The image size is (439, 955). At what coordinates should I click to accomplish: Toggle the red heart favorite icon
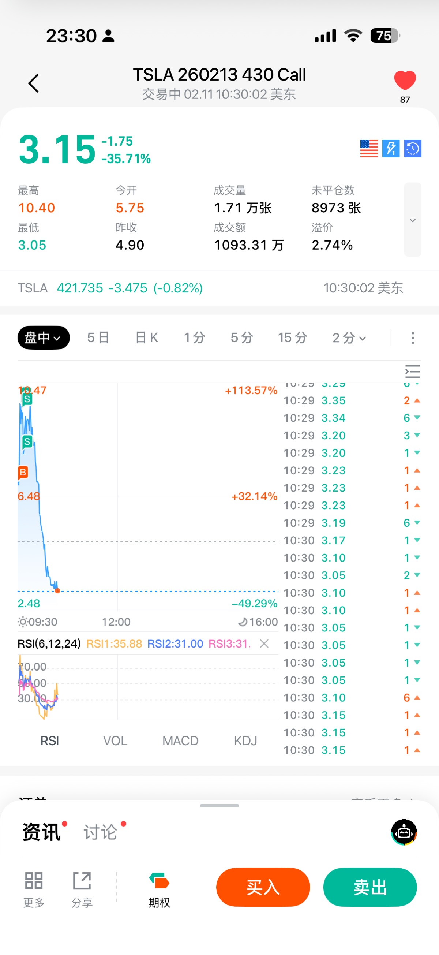[405, 80]
